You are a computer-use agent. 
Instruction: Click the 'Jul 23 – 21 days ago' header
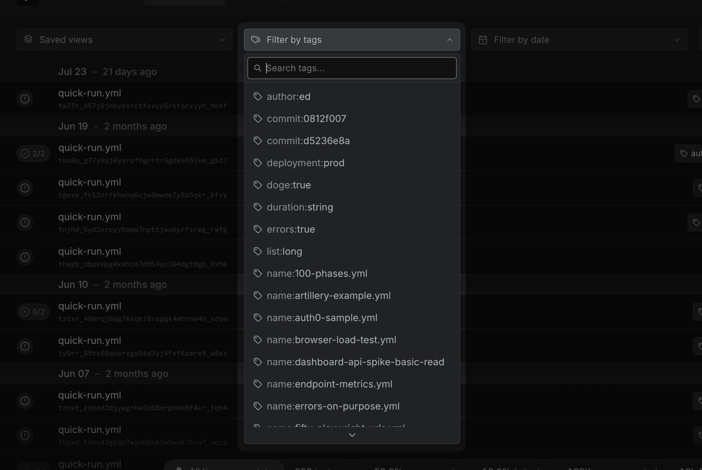coord(108,72)
